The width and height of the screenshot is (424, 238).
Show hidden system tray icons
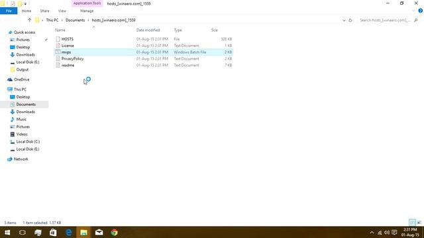click(x=372, y=233)
